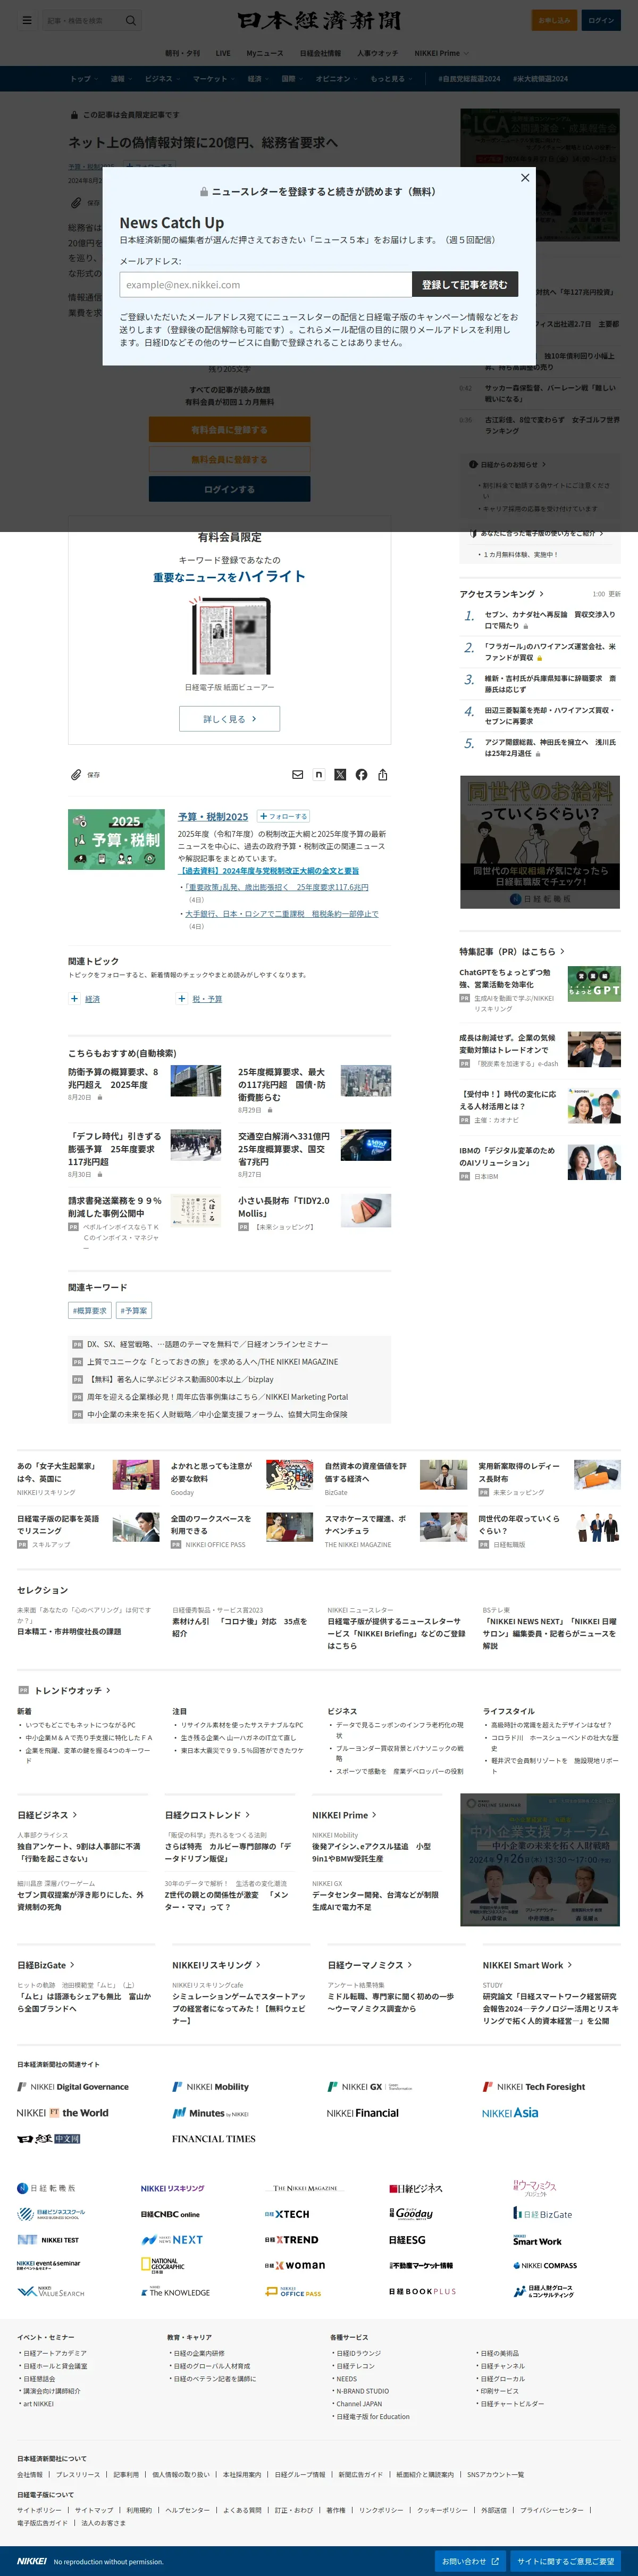Click thumbnail for 交通空白解消へ331億円 article
The width and height of the screenshot is (638, 2576).
coord(365,1145)
